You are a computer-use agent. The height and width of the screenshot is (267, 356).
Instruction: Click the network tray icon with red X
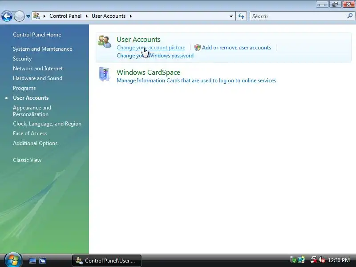pos(314,260)
